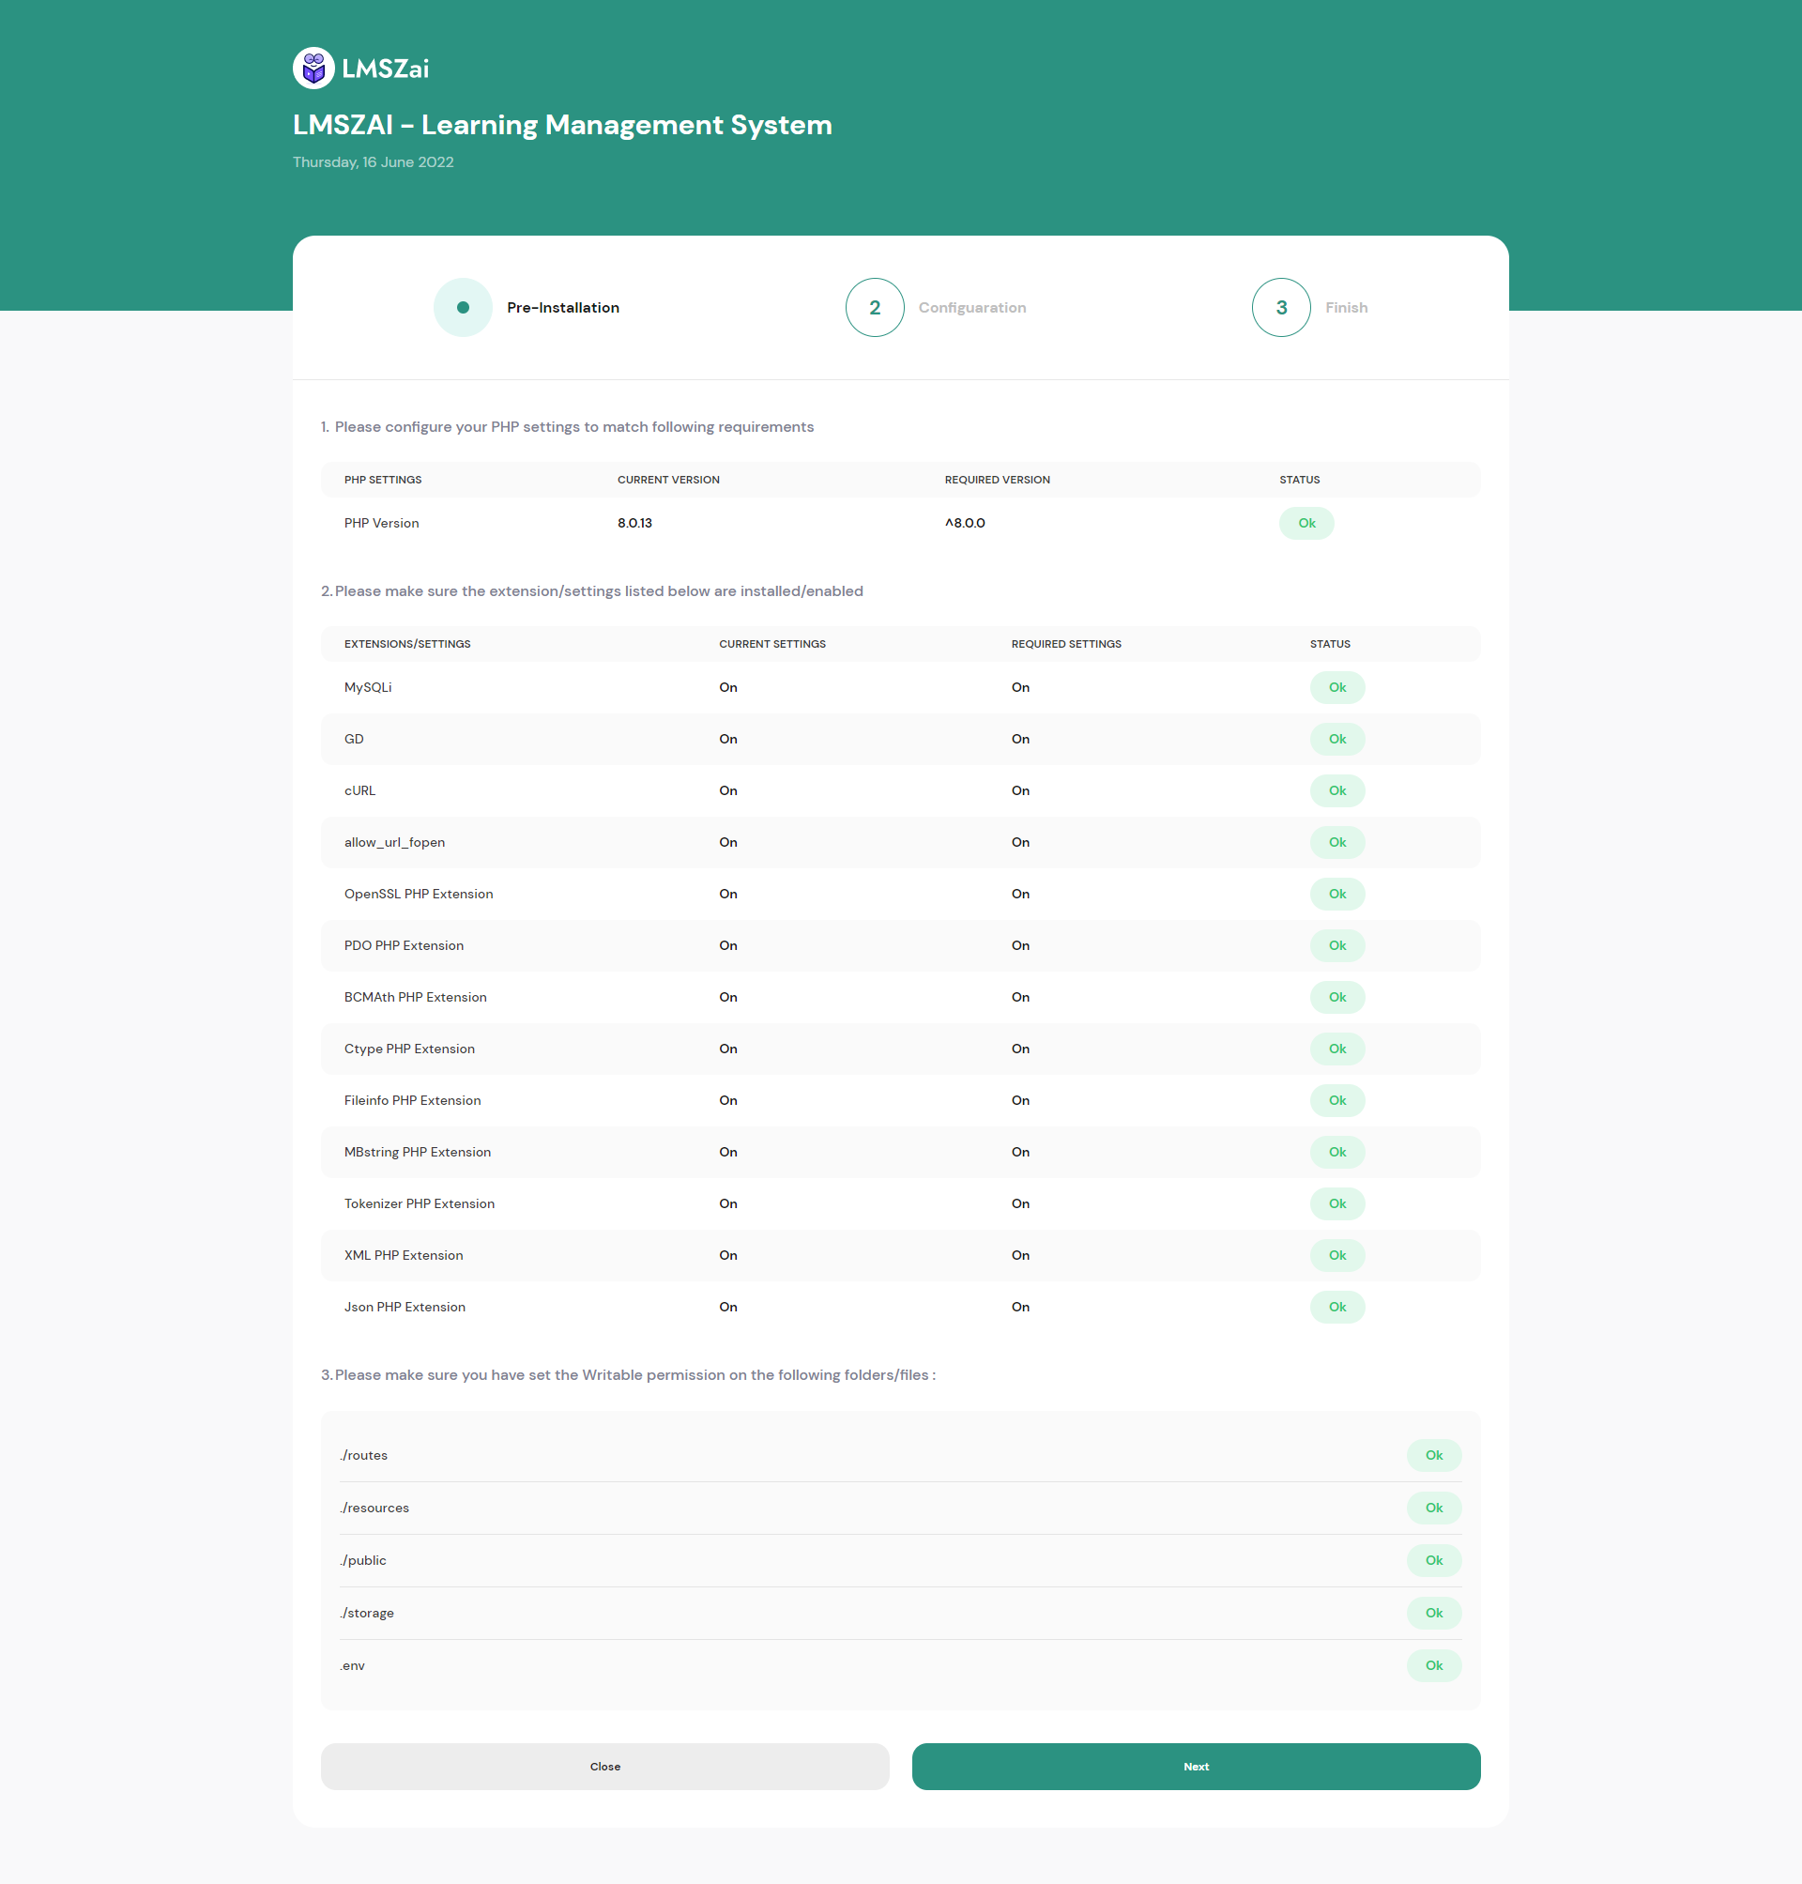
Task: Click Ok badge for .env file
Action: point(1434,1666)
